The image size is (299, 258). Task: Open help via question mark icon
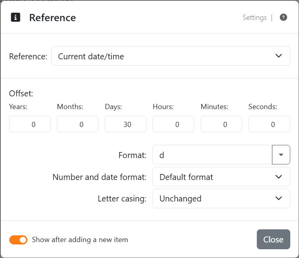(x=283, y=18)
